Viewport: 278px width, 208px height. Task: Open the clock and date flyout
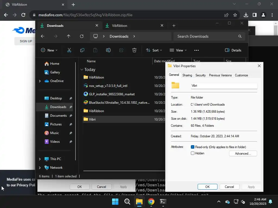coord(258,201)
